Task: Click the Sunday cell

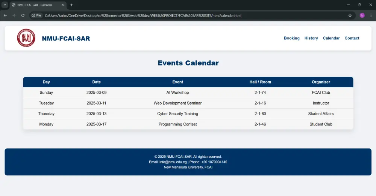Action: click(46, 93)
